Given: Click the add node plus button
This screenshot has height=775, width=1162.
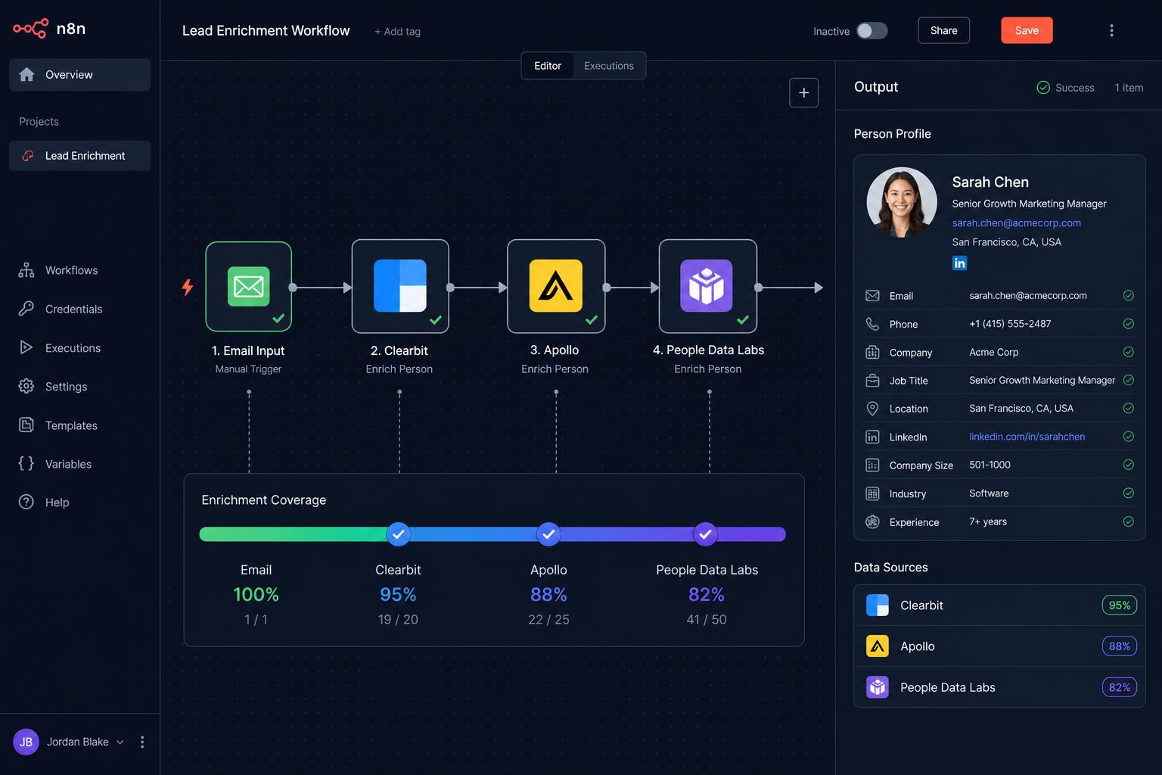Looking at the screenshot, I should pos(803,92).
